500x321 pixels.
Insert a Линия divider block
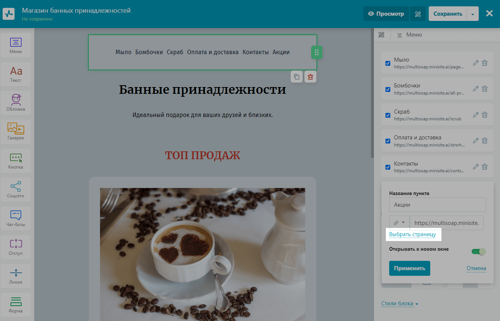(16, 276)
